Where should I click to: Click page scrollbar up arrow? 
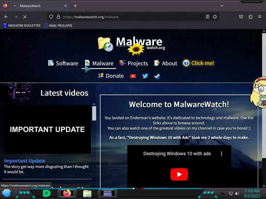[x=264, y=31]
